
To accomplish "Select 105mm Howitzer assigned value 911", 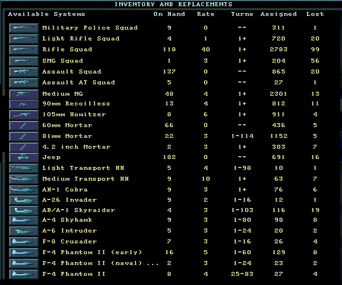I will coord(279,115).
